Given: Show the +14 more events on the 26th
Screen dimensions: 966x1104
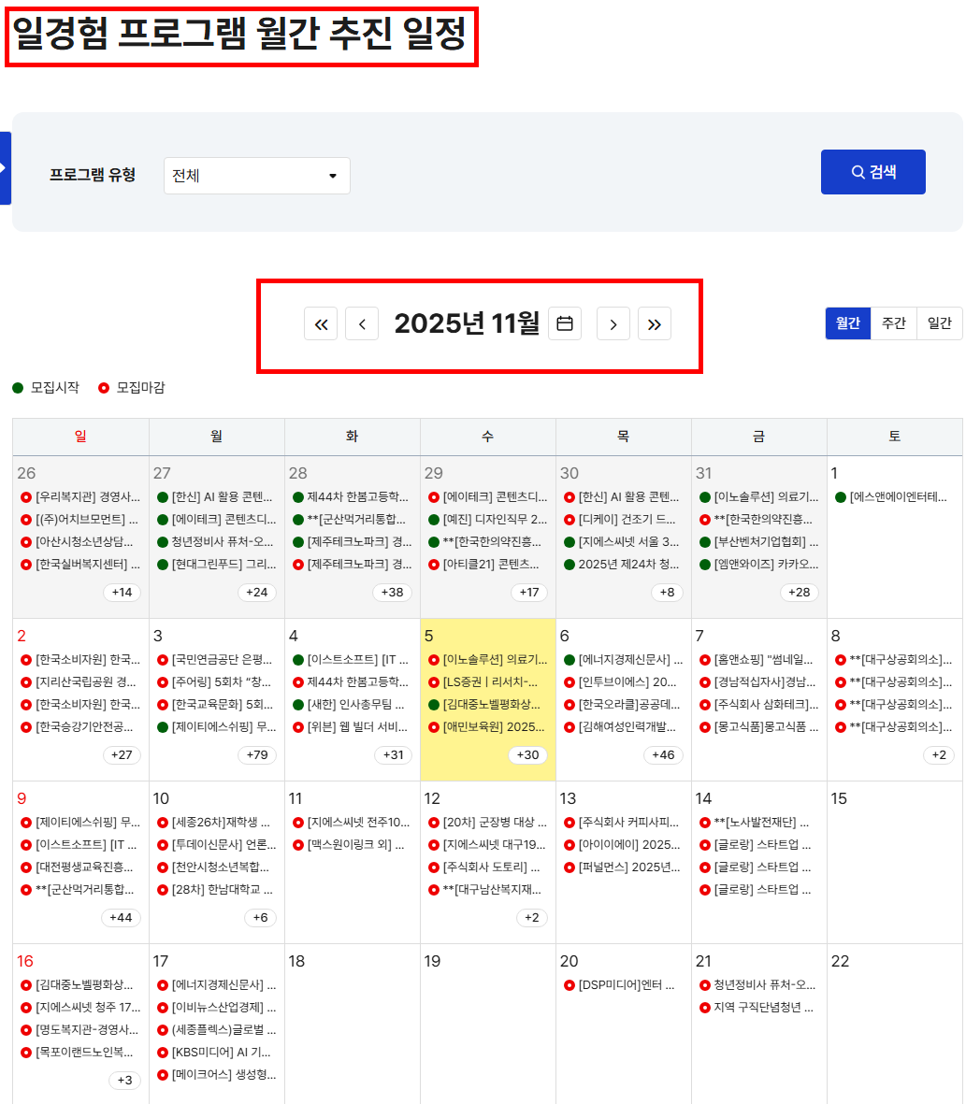Looking at the screenshot, I should [x=122, y=592].
